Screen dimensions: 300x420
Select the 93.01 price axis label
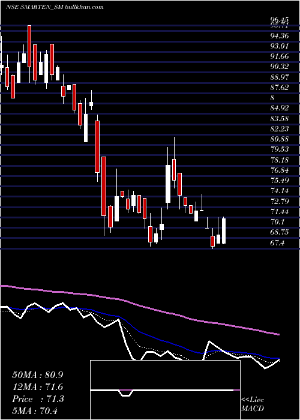click(280, 46)
